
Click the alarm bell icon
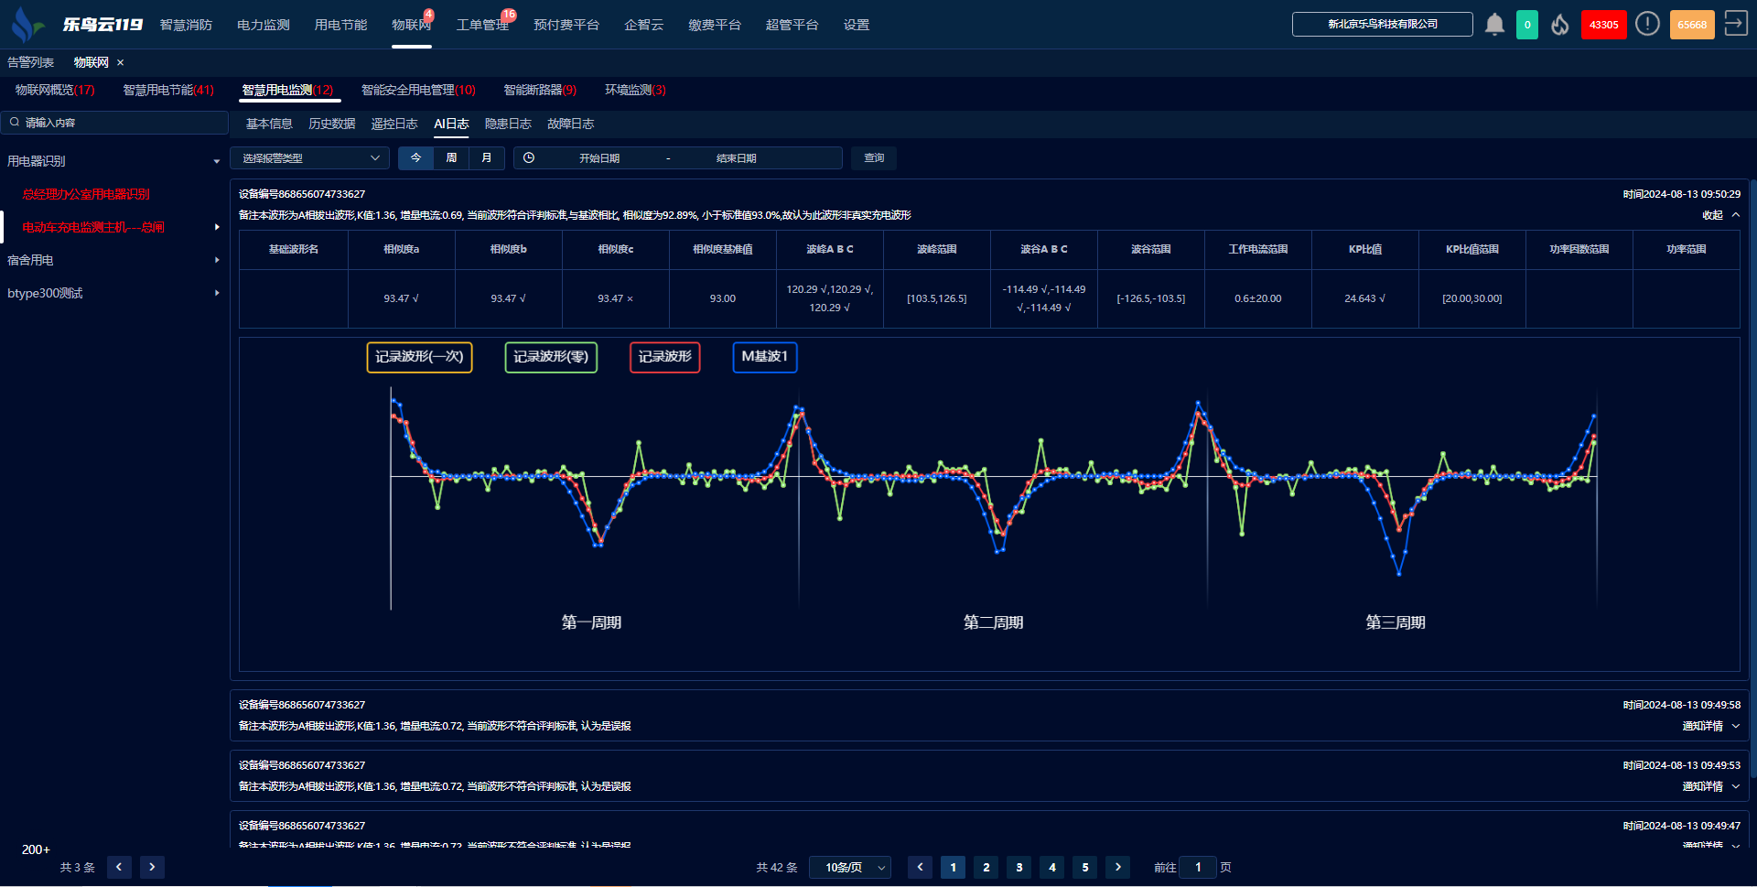pyautogui.click(x=1494, y=25)
